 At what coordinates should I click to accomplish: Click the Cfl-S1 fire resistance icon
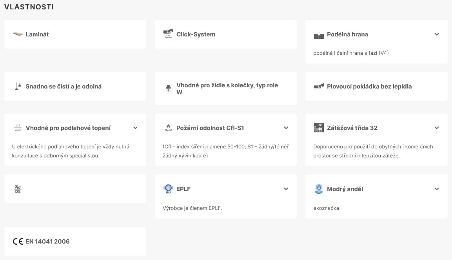tap(168, 128)
